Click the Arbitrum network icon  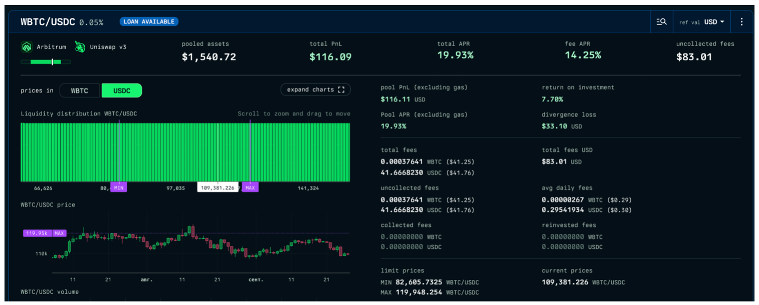pyautogui.click(x=27, y=47)
